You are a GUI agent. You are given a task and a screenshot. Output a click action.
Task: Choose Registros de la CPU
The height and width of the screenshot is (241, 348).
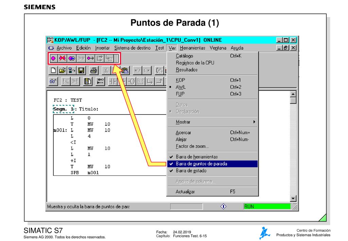(212, 63)
